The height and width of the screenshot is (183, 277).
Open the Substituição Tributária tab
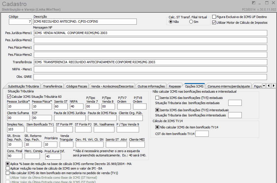[23, 86]
